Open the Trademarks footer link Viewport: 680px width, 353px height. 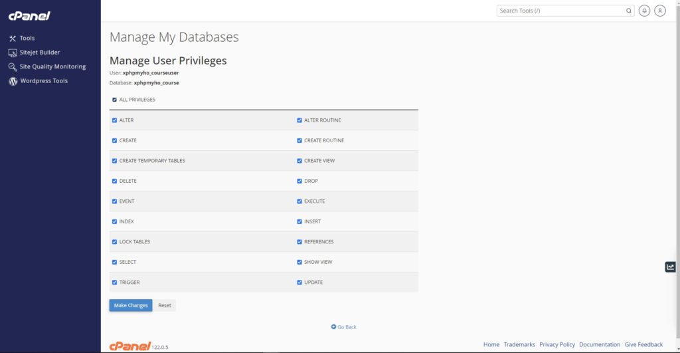[x=519, y=344]
